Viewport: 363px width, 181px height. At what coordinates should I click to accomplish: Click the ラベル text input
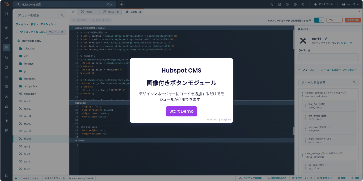[x=328, y=57]
